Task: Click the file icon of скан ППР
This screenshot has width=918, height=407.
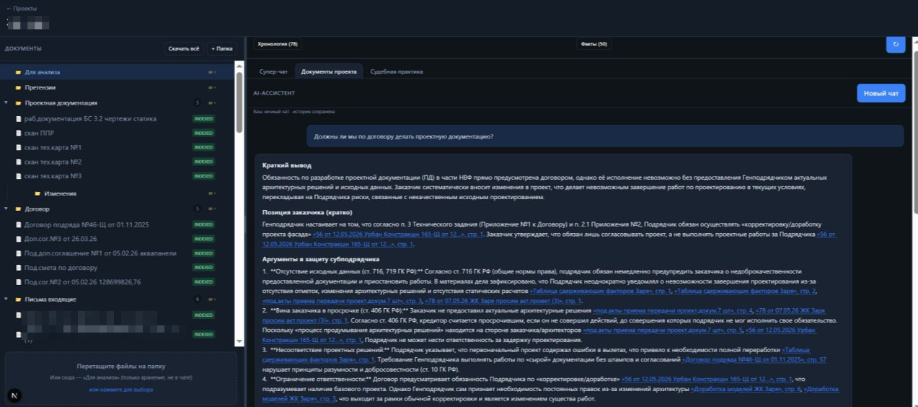Action: click(x=18, y=133)
